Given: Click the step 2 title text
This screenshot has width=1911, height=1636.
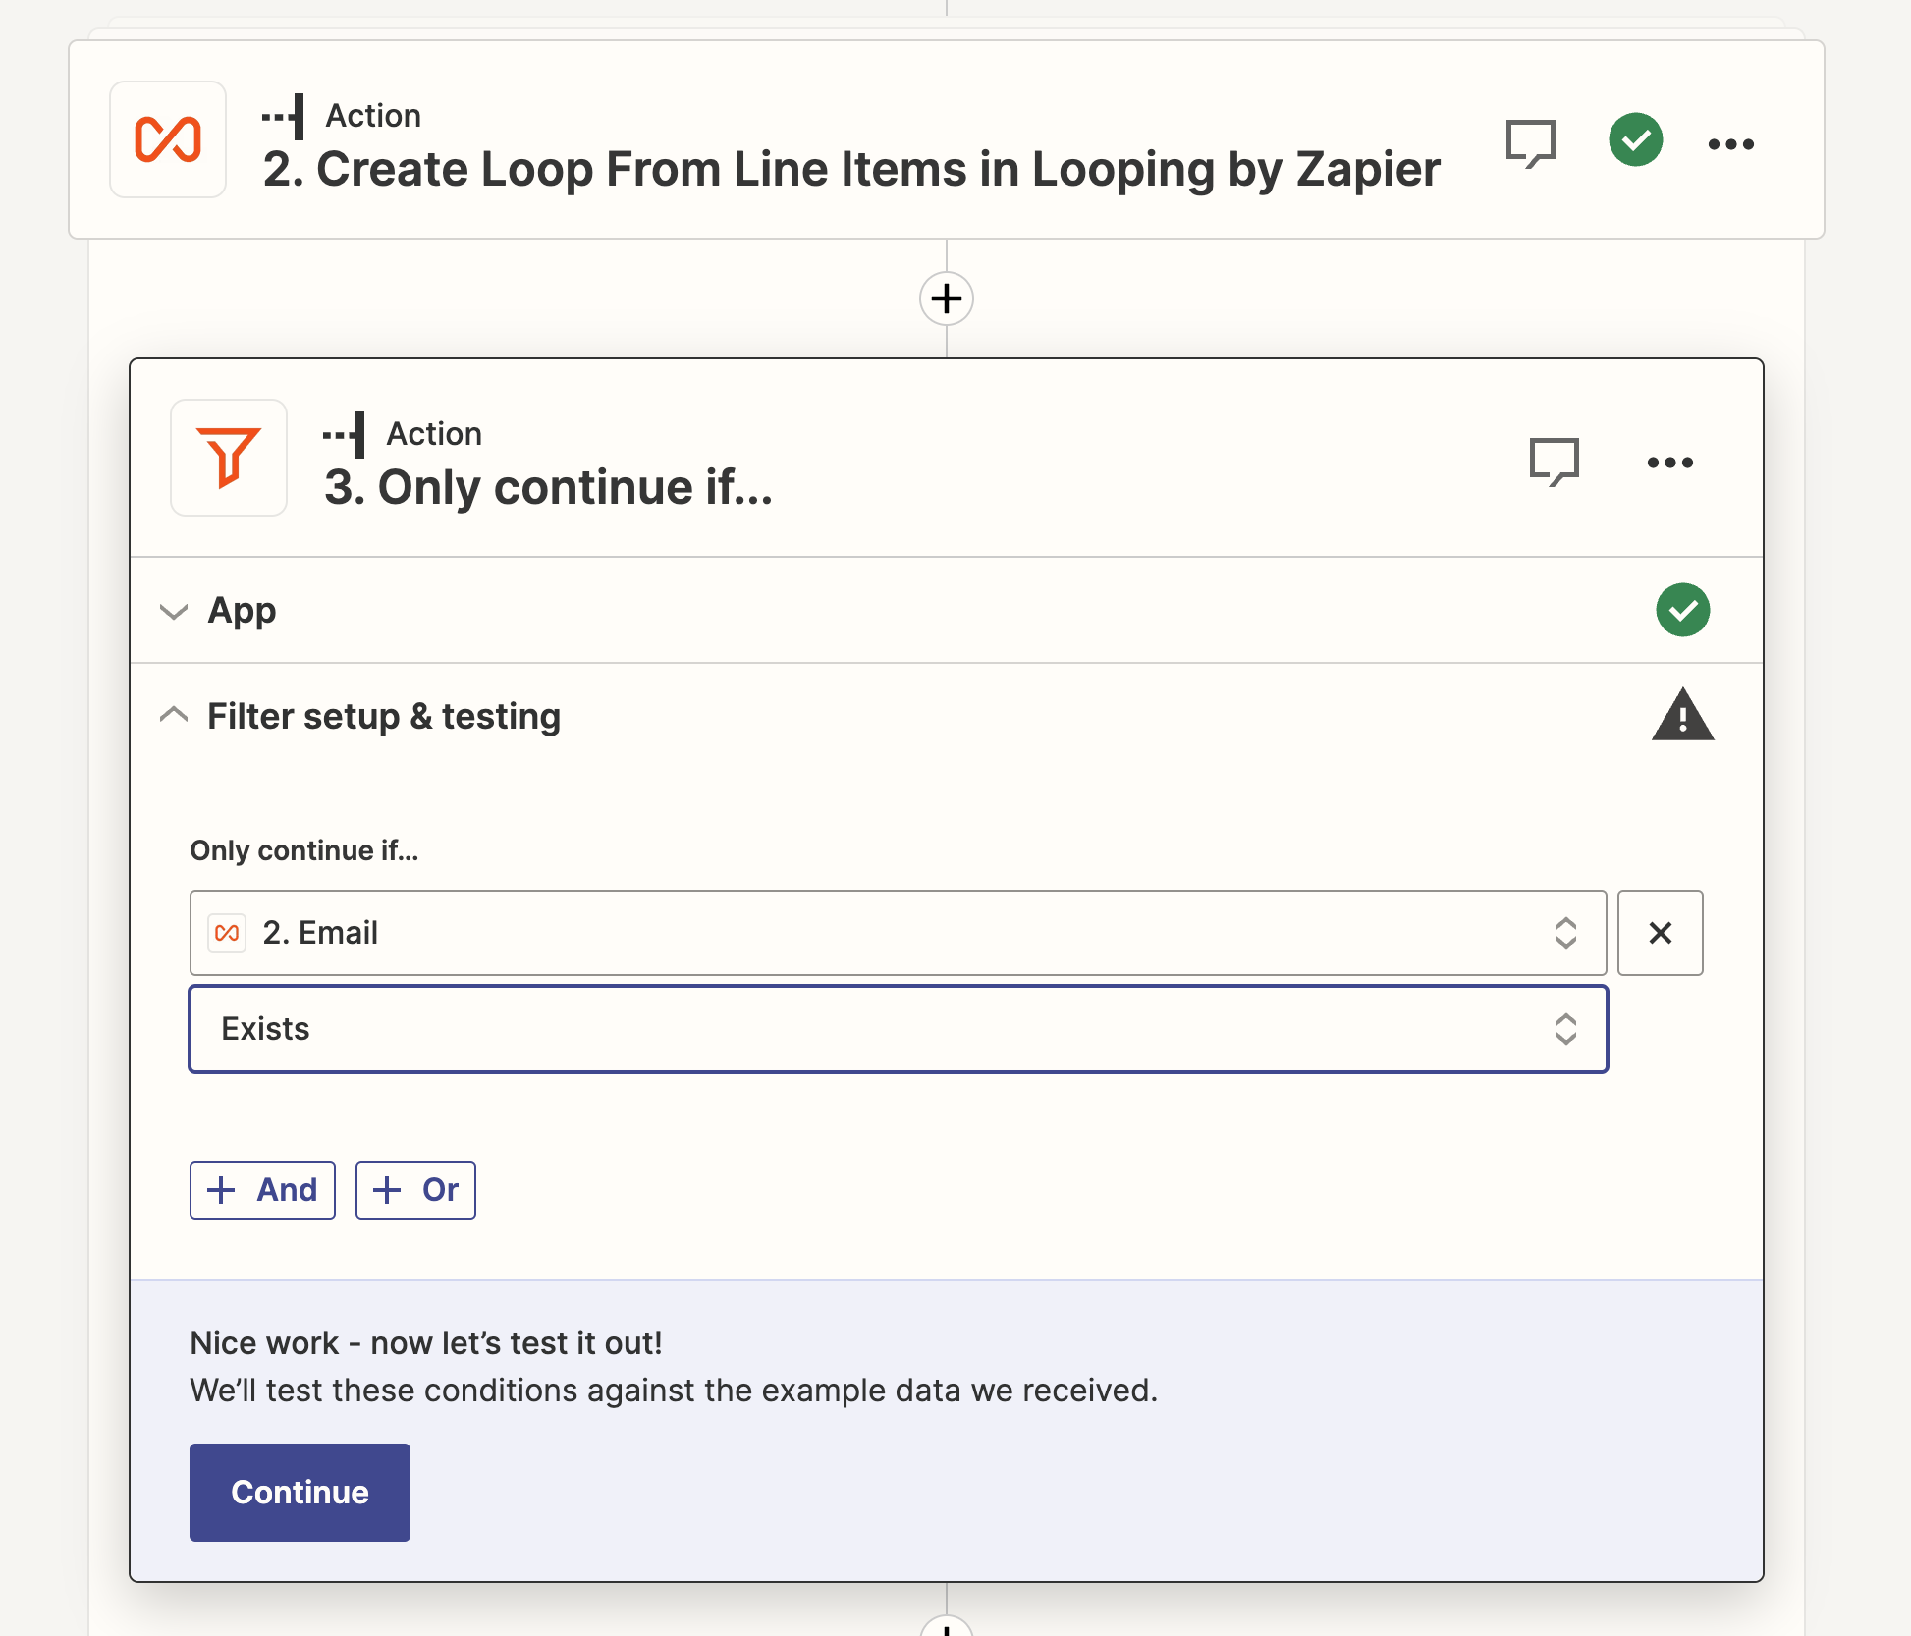Looking at the screenshot, I should click(x=851, y=169).
